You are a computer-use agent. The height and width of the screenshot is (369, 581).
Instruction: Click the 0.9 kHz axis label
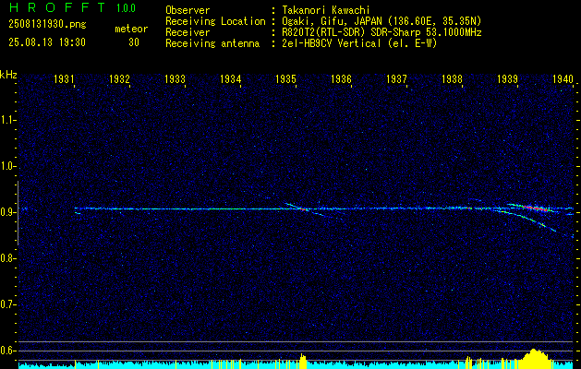point(7,212)
